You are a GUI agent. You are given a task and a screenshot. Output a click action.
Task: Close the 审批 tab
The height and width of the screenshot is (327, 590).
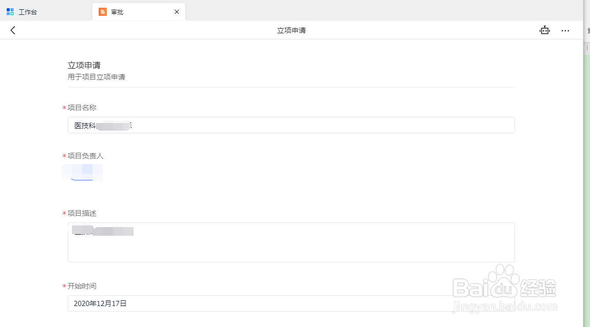[177, 12]
